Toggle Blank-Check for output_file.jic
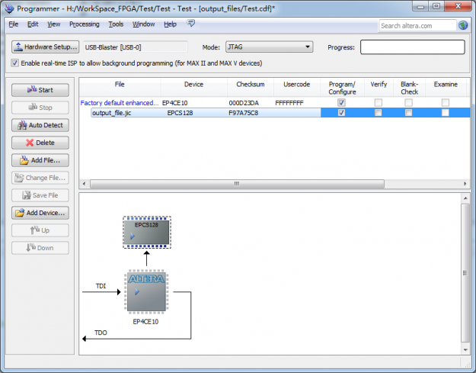This screenshot has width=476, height=373. (409, 113)
